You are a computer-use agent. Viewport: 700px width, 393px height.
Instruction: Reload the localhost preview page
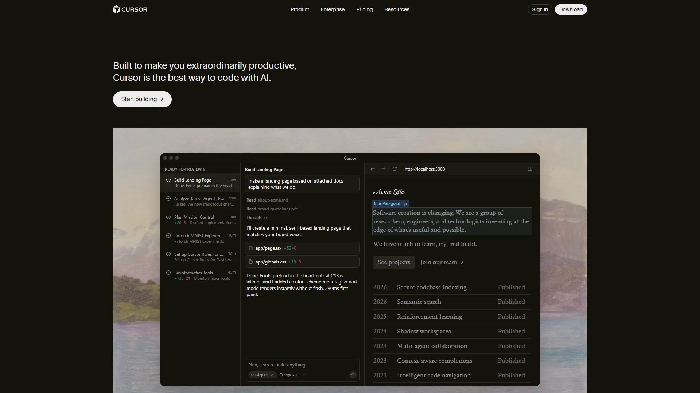click(x=394, y=169)
